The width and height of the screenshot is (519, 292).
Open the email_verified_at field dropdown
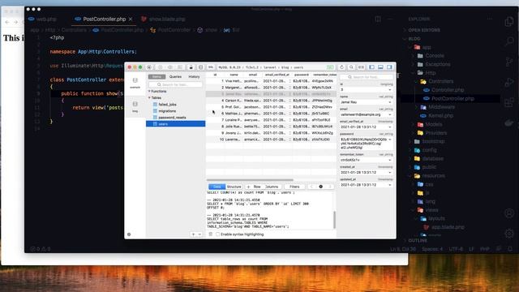pyautogui.click(x=390, y=127)
